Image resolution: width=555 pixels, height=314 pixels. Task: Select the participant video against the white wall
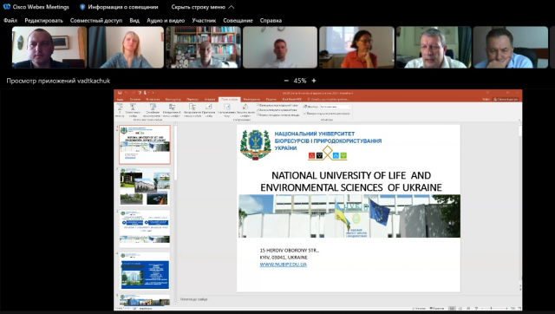coord(280,47)
